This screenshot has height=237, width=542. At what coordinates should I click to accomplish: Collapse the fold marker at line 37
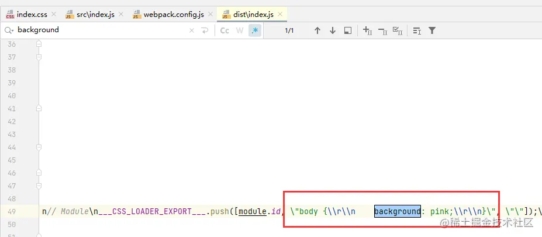coord(39,57)
